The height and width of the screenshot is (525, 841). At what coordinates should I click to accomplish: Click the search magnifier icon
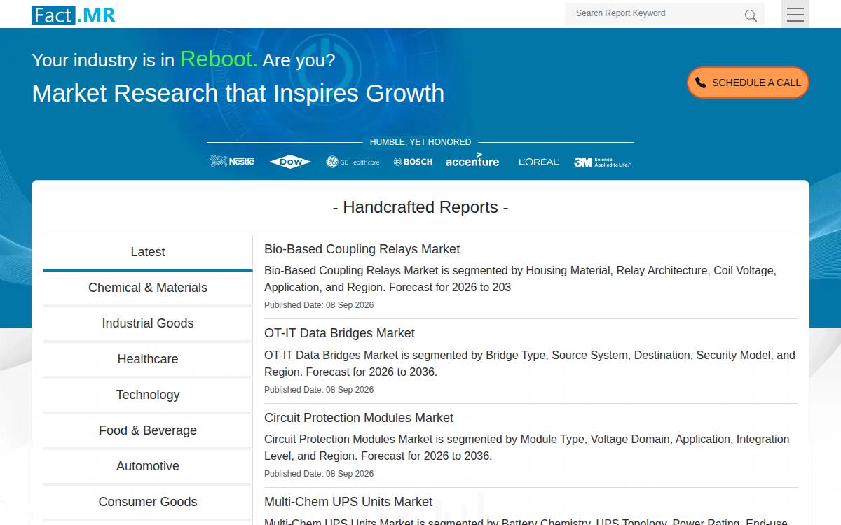point(751,15)
